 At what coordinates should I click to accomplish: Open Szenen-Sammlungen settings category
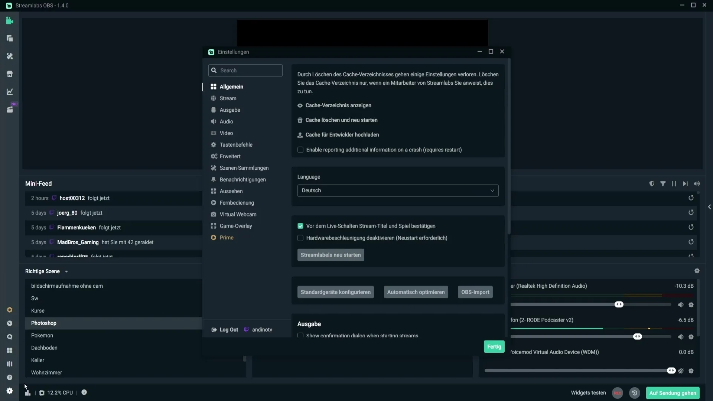tap(244, 168)
